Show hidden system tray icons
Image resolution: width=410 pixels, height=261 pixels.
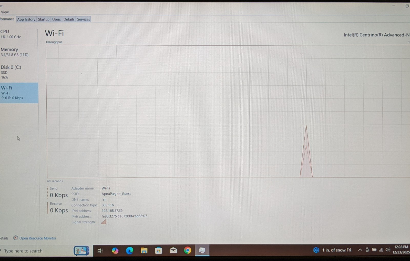(x=360, y=250)
